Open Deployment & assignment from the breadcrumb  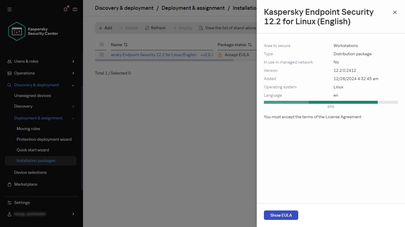(x=193, y=8)
